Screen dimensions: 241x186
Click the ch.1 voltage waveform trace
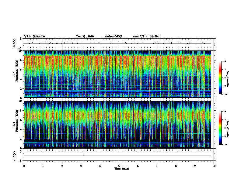tap(117, 43)
